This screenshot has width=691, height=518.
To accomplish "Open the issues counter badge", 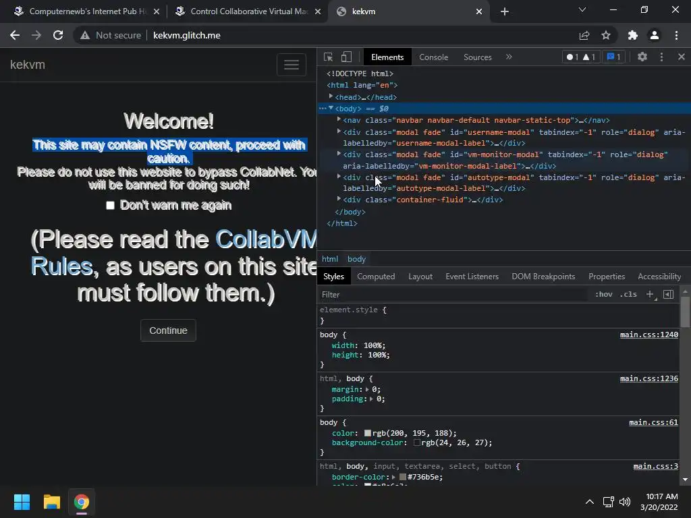I will pyautogui.click(x=613, y=57).
